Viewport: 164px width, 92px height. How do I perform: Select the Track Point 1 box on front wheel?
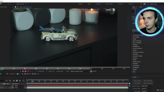click(x=48, y=39)
